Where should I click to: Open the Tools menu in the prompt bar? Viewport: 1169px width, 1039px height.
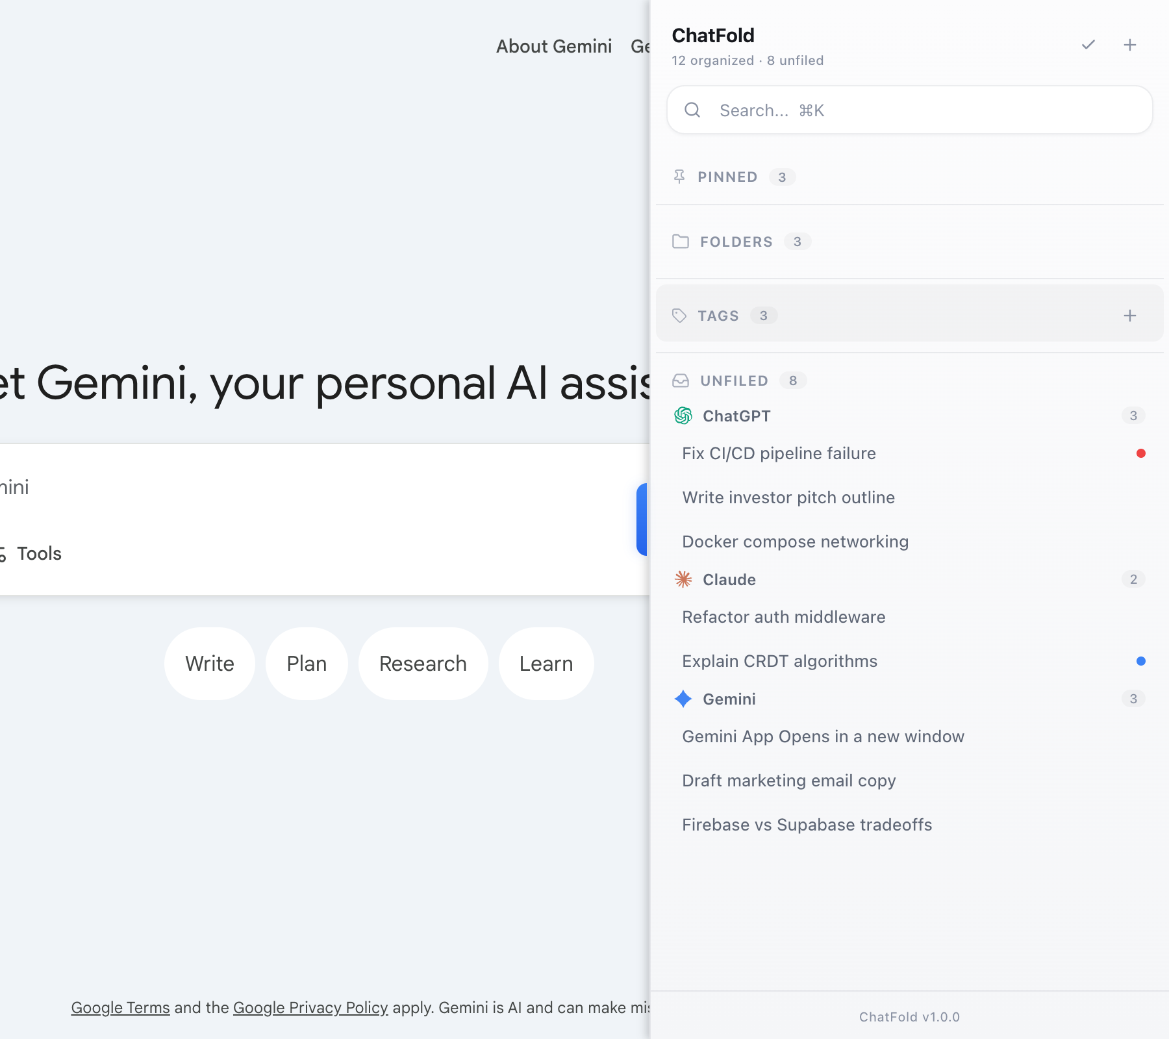(40, 553)
